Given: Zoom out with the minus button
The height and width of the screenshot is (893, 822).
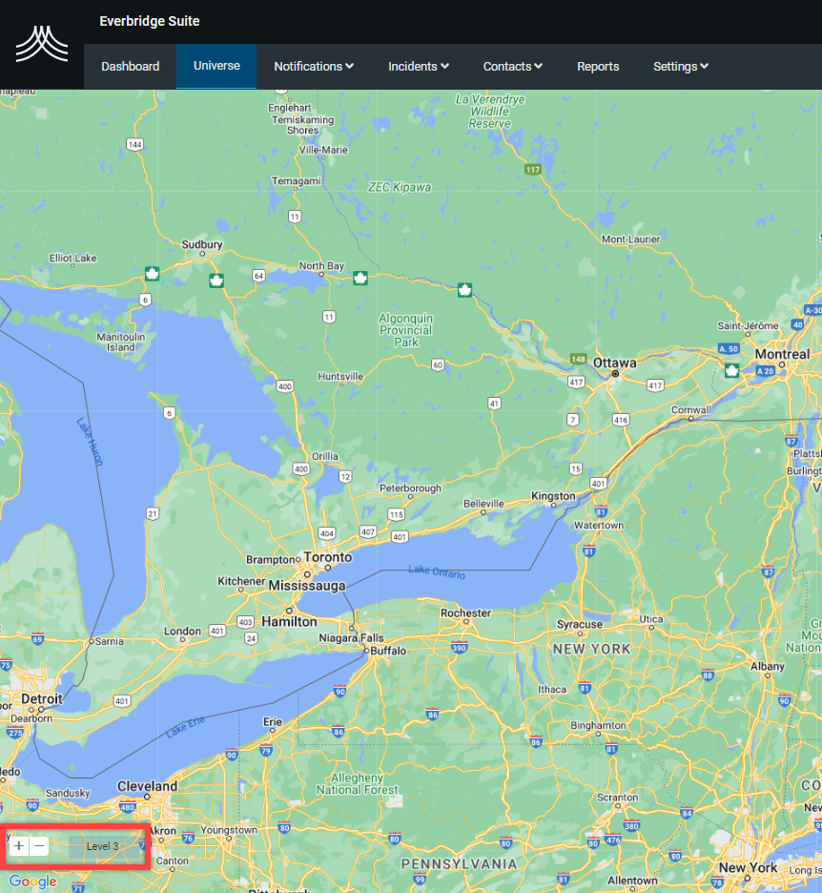Looking at the screenshot, I should (39, 846).
